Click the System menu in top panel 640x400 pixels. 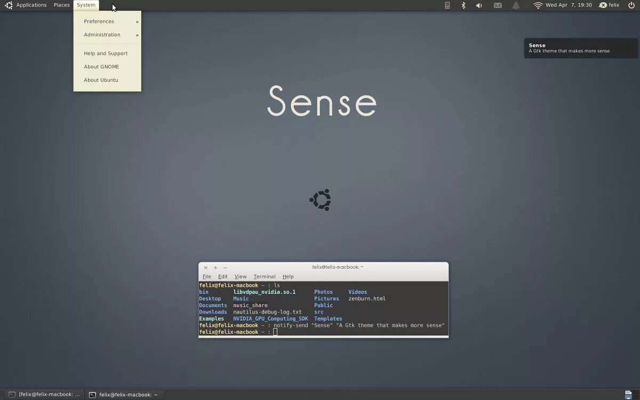(86, 5)
